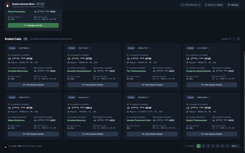Viewport: 245px width, 153px height.
Task: Click the Region: TRENTON, NJ, USA text
Action: (x=83, y=112)
